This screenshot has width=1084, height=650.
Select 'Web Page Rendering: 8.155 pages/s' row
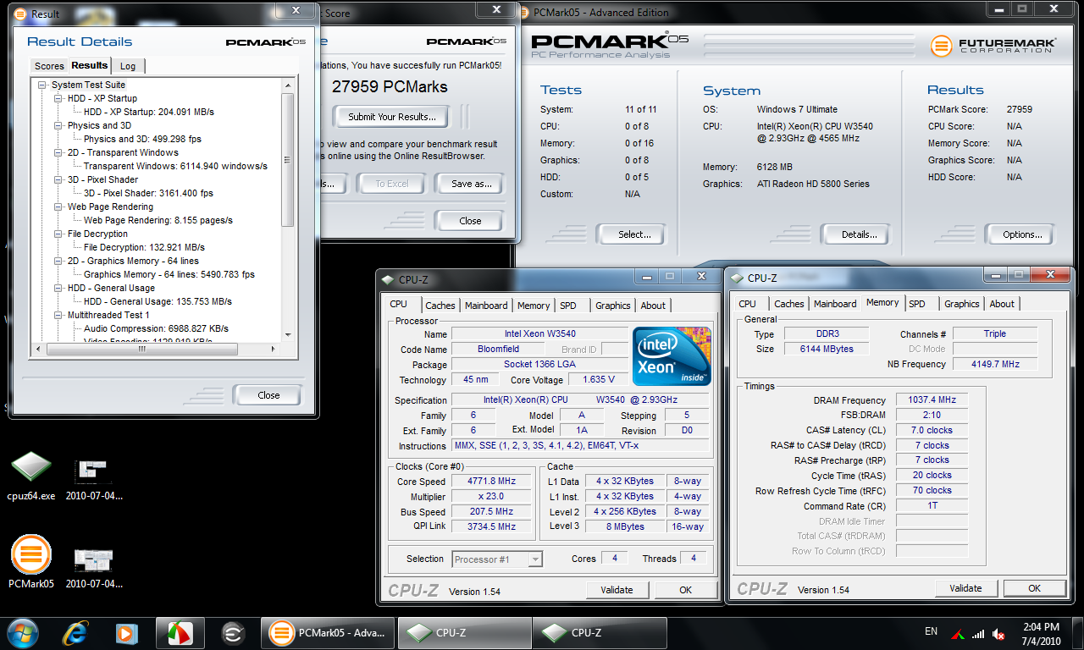(158, 220)
